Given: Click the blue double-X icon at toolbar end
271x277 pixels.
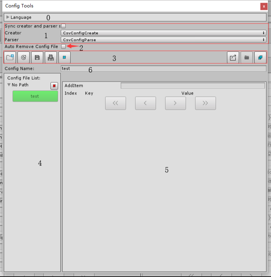Looking at the screenshot, I should (260, 57).
